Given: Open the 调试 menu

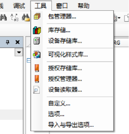Looking at the screenshot, I should click(x=19, y=6).
